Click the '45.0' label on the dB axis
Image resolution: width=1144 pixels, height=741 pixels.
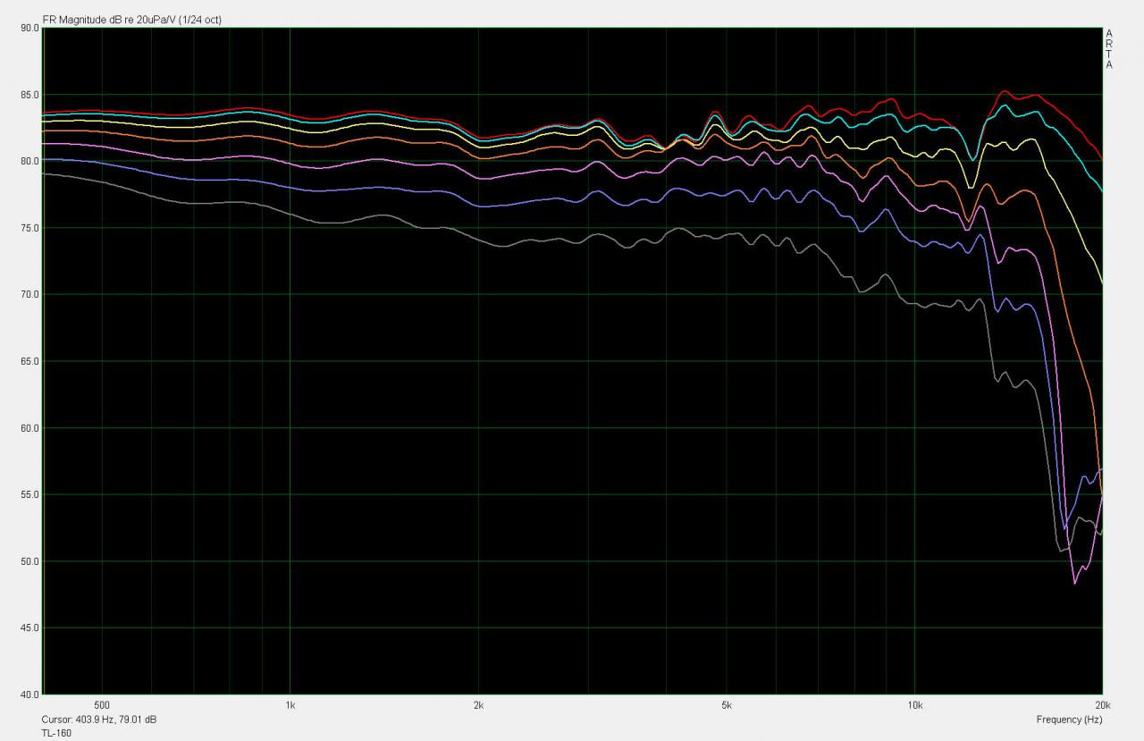click(x=29, y=627)
